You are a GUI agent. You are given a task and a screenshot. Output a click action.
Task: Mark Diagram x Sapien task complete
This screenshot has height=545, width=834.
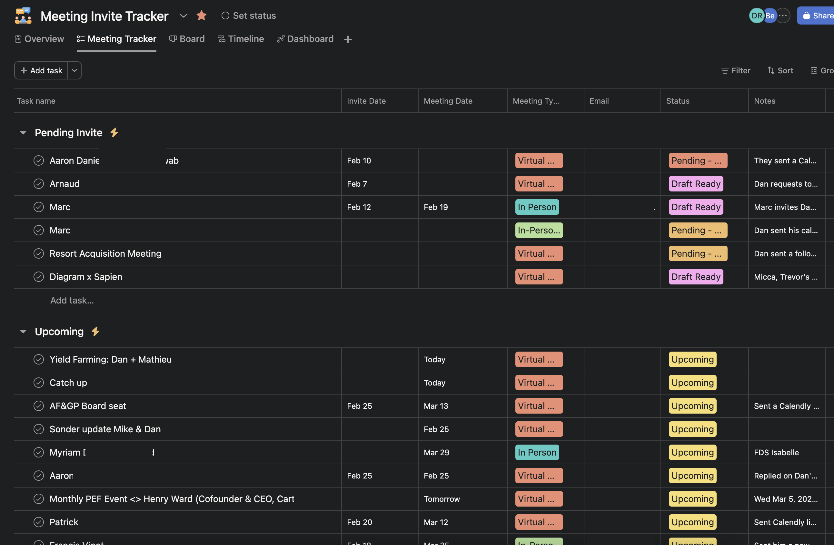pyautogui.click(x=39, y=277)
